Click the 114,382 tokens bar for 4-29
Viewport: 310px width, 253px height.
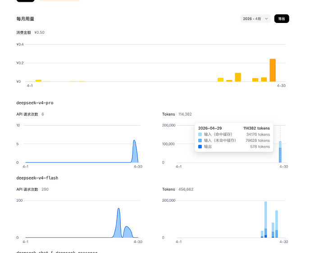pos(280,152)
